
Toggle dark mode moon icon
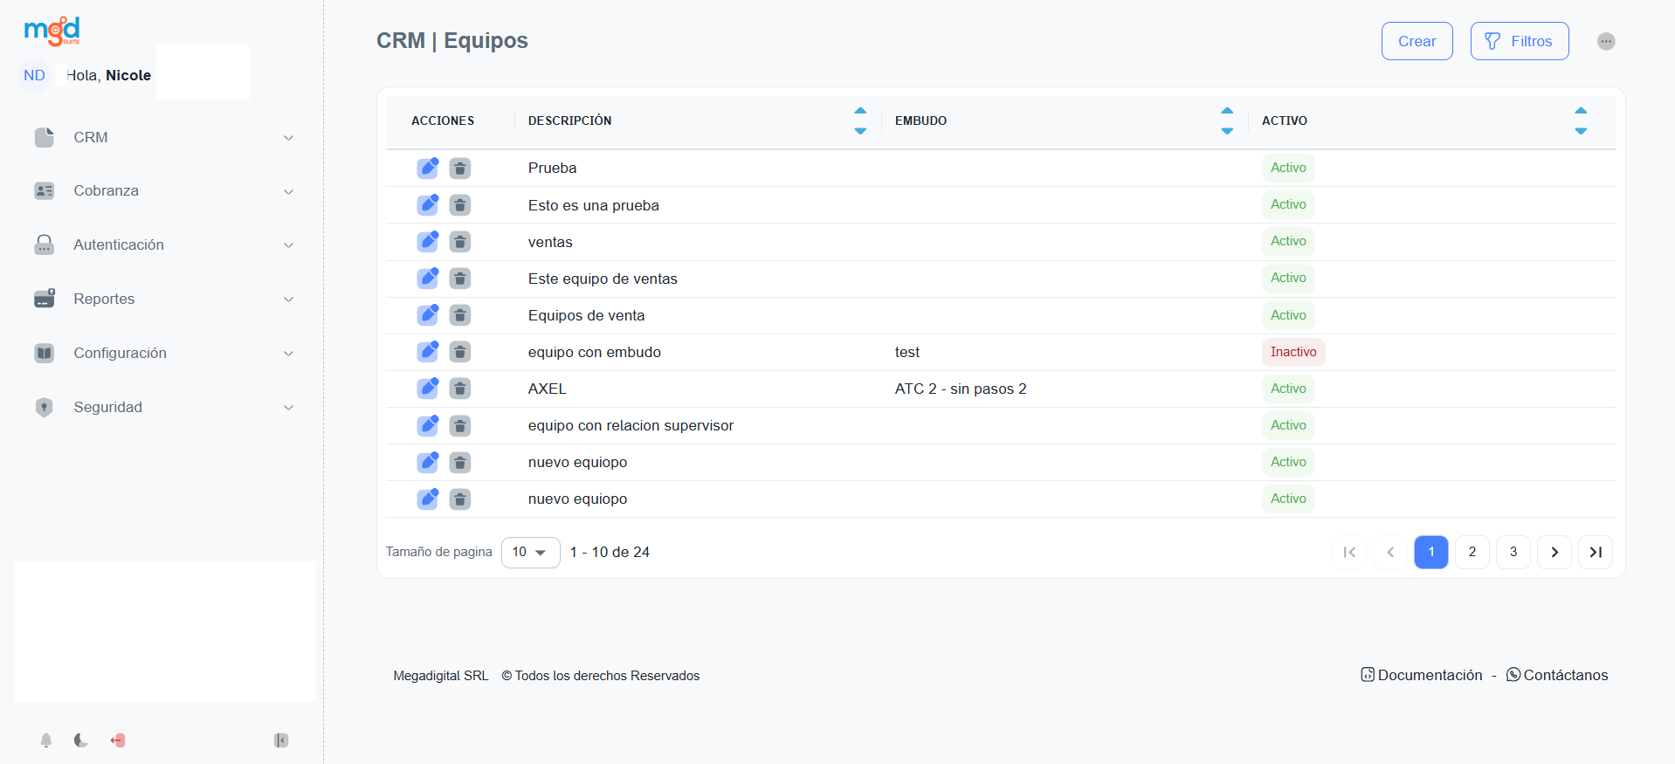click(81, 740)
